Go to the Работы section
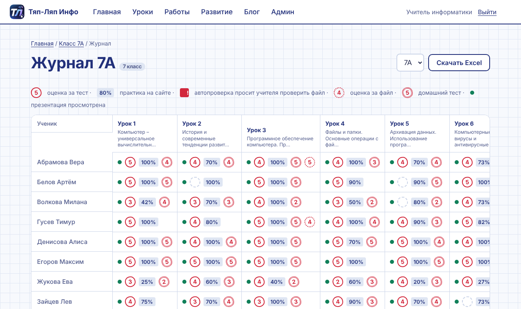This screenshot has height=309, width=521. tap(177, 12)
